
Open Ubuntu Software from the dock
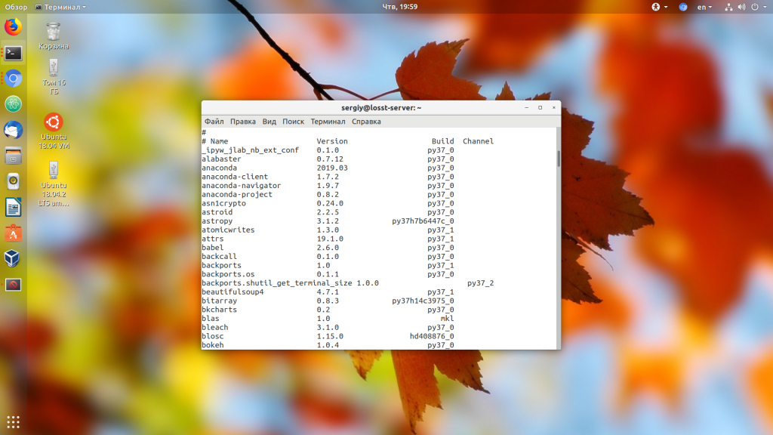[13, 233]
